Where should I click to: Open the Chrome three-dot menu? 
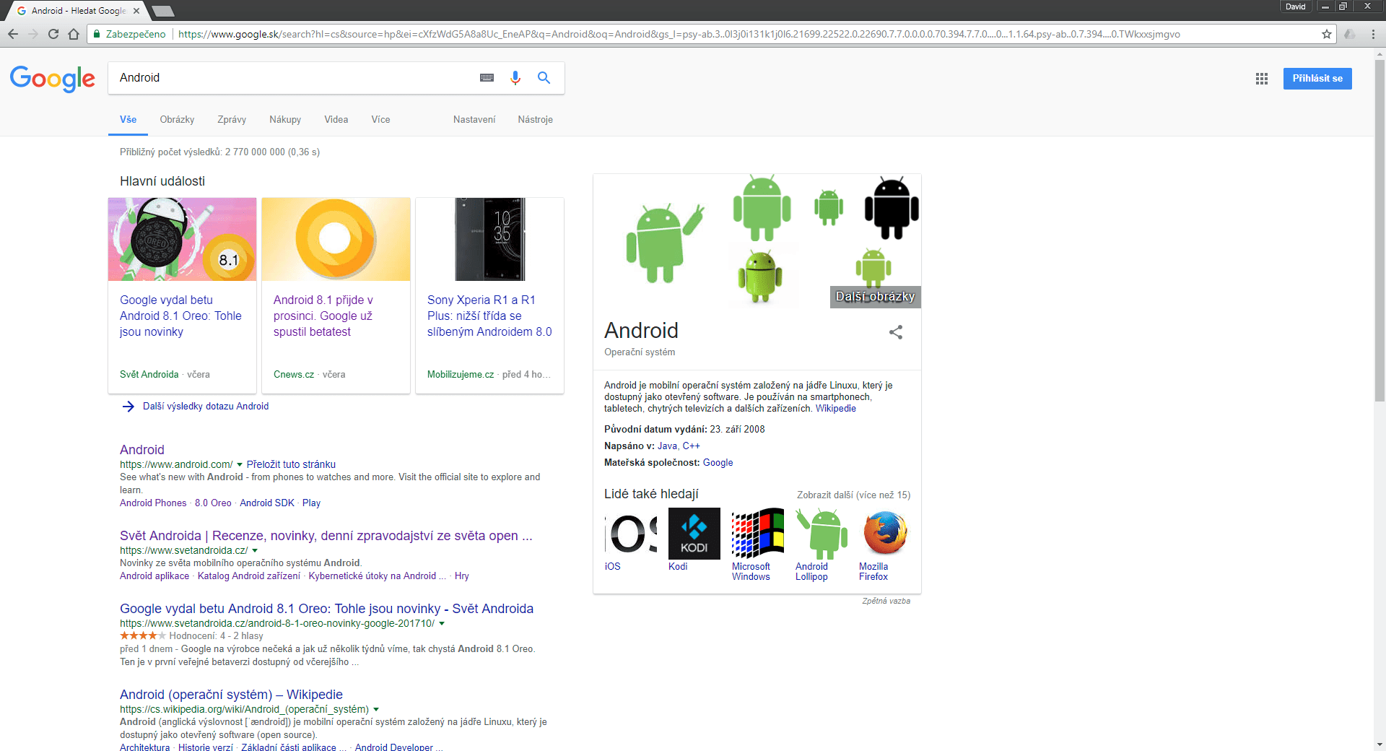[x=1373, y=34]
